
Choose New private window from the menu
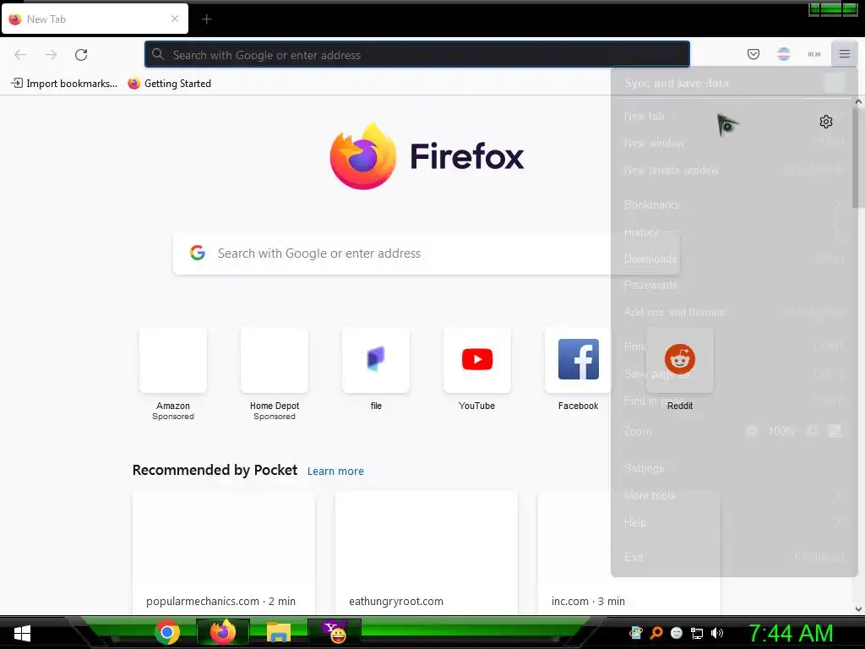[734, 170]
